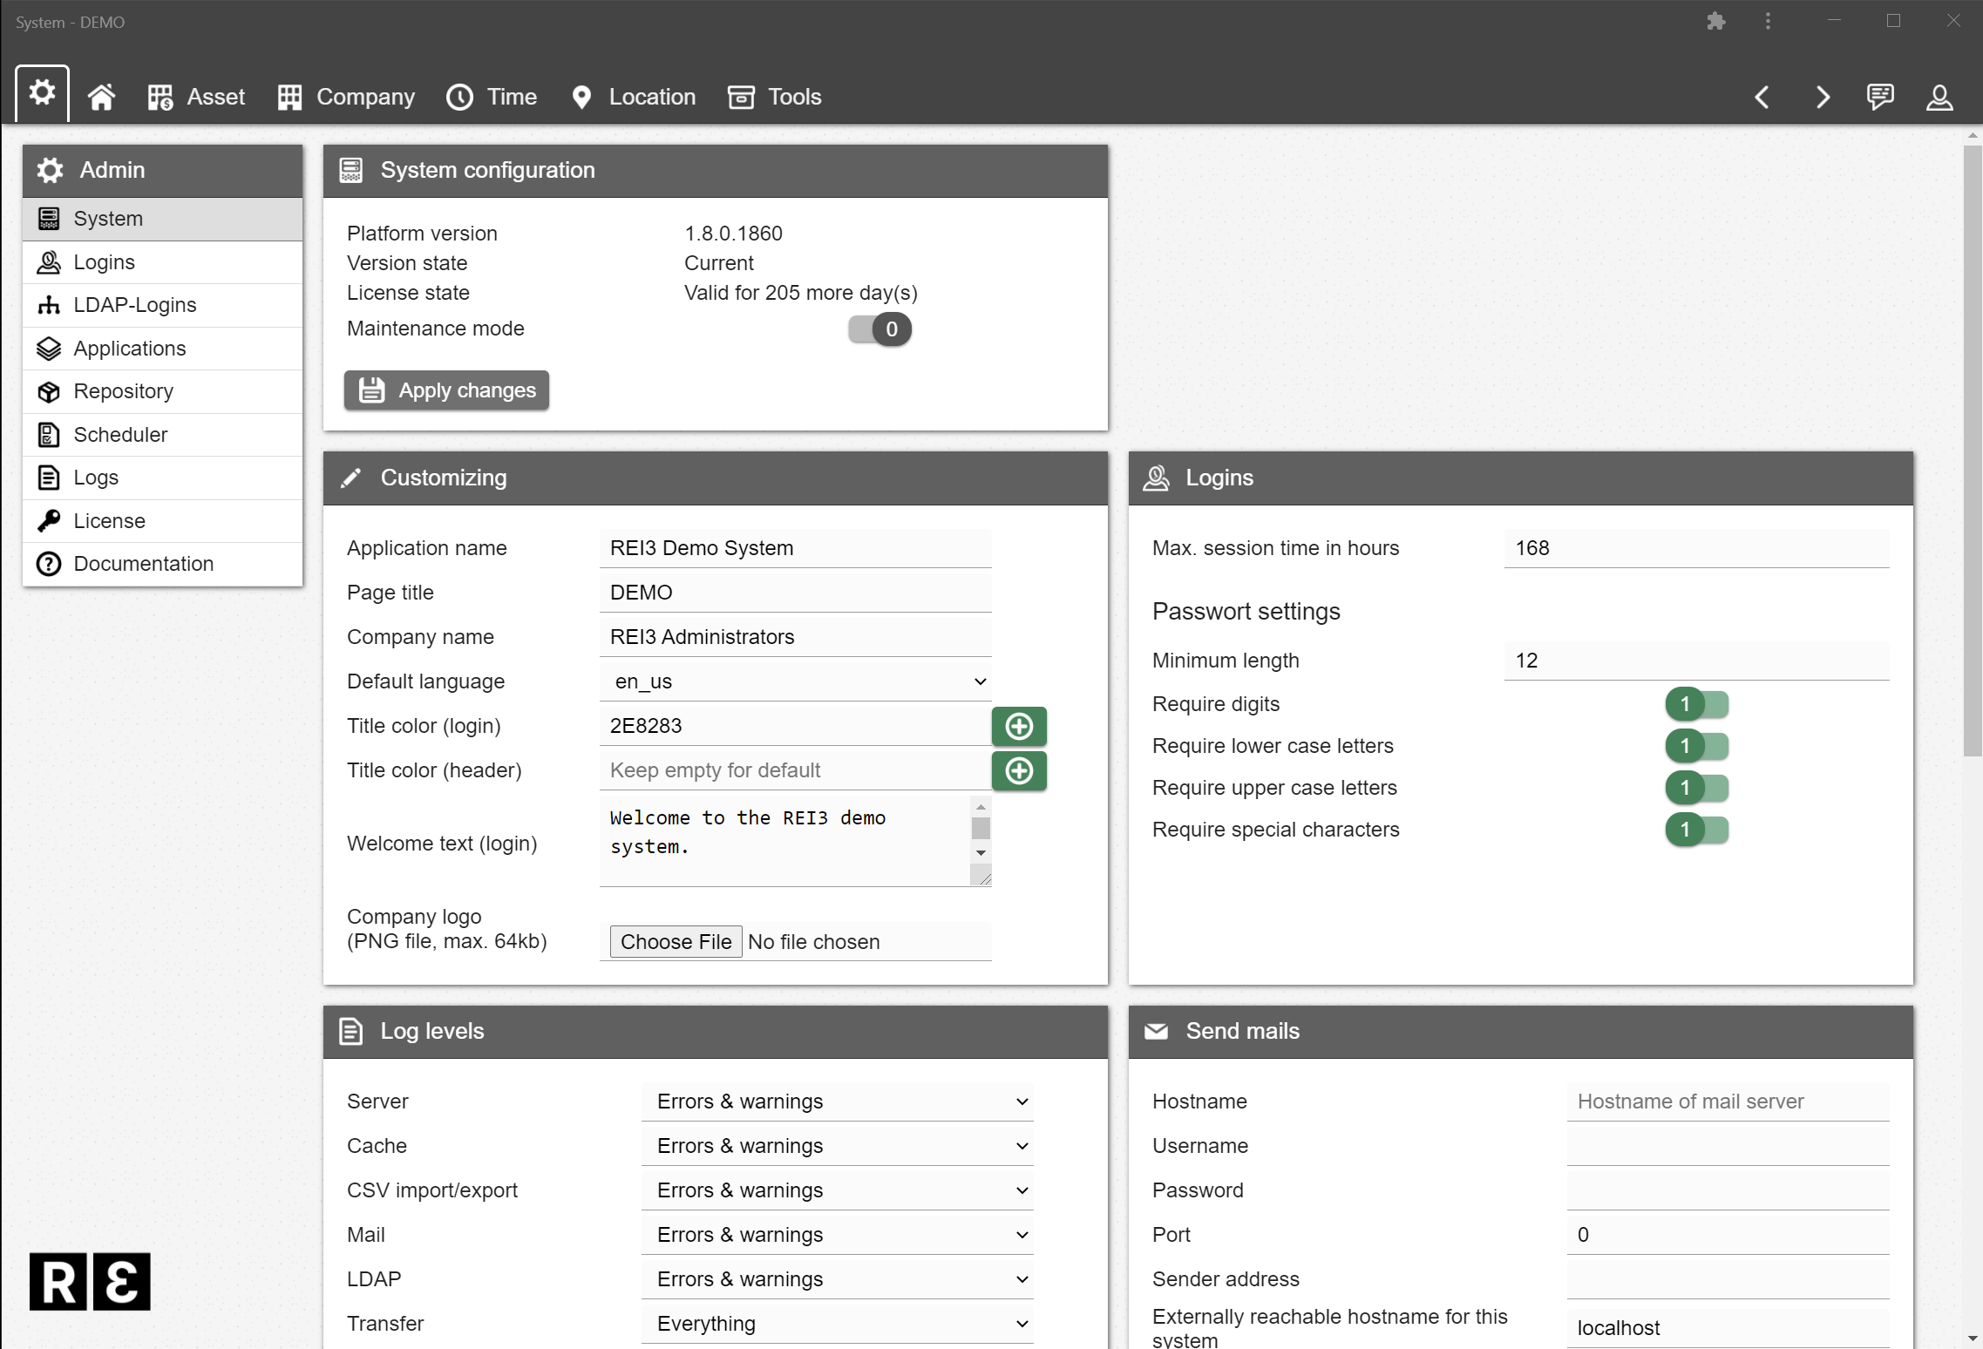The image size is (1983, 1349).
Task: Choose a file for the company logo
Action: click(675, 941)
